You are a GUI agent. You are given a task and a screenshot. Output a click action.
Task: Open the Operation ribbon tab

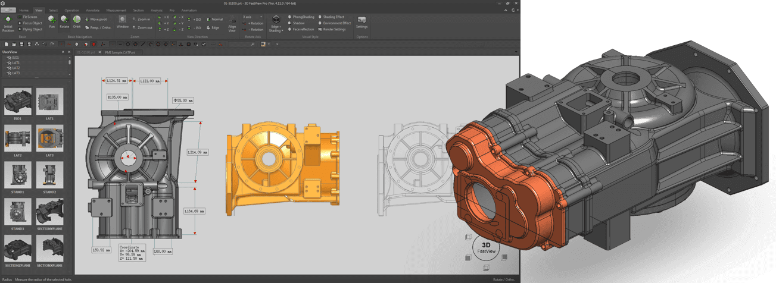(x=72, y=10)
